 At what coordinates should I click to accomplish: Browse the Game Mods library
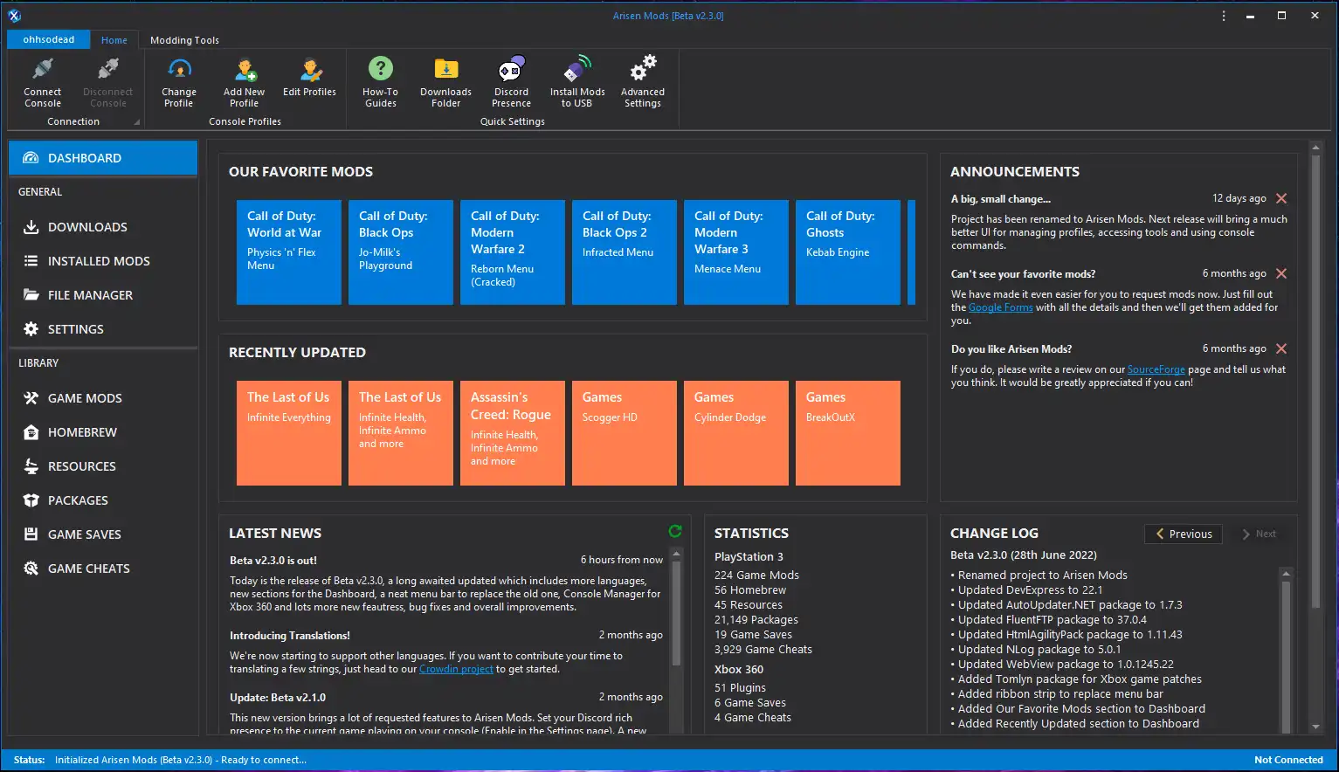(x=103, y=398)
